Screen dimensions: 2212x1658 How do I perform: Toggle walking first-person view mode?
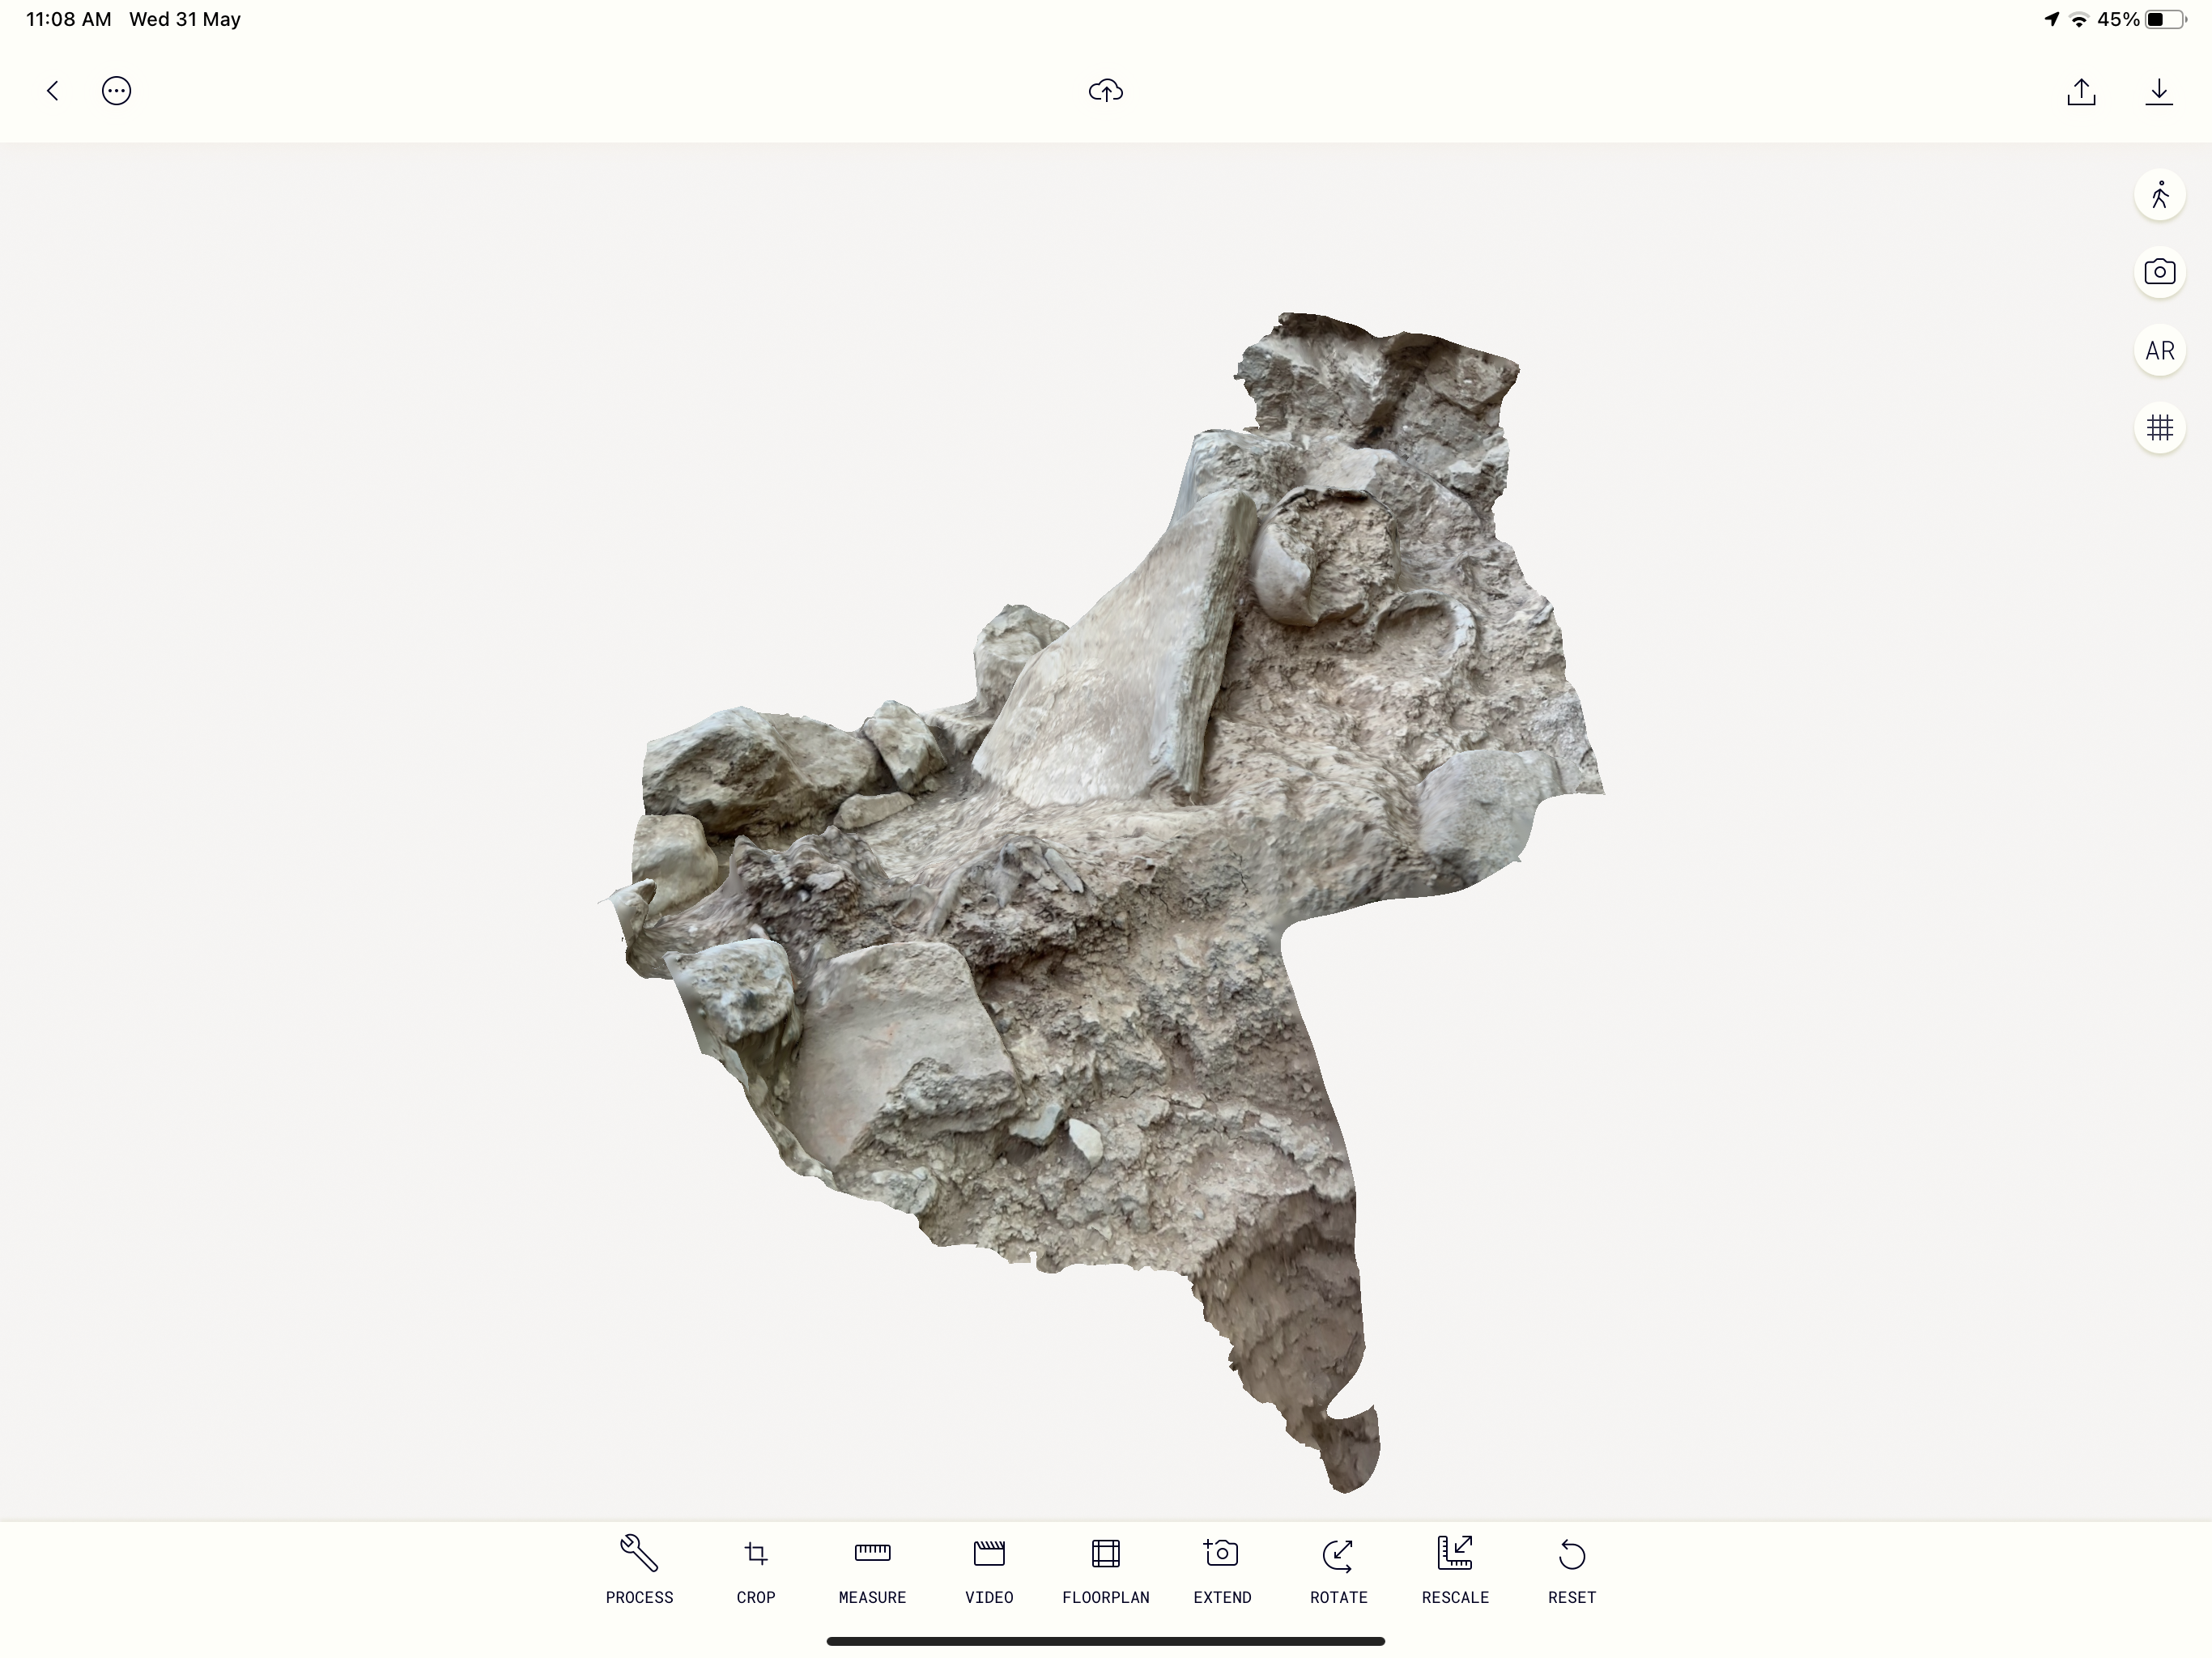(x=2159, y=195)
